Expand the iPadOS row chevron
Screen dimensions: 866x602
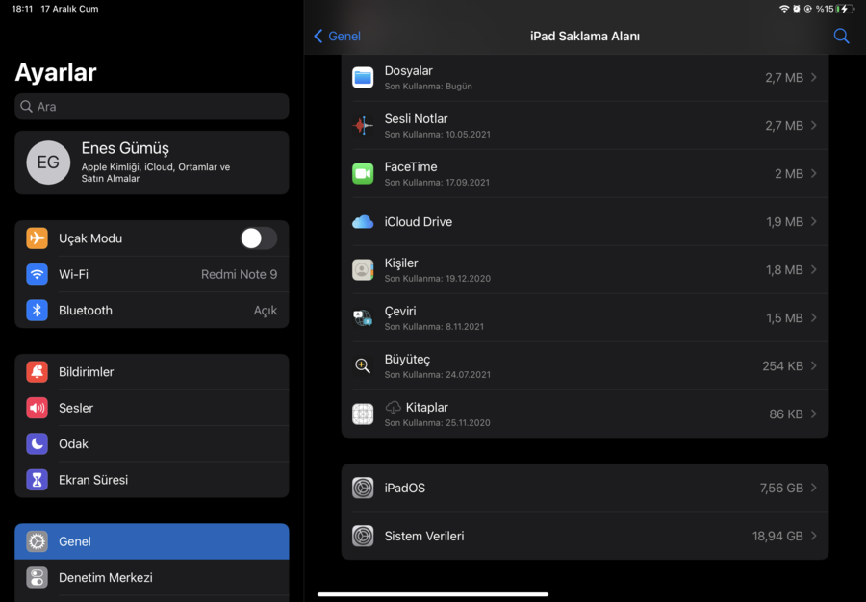click(x=814, y=488)
